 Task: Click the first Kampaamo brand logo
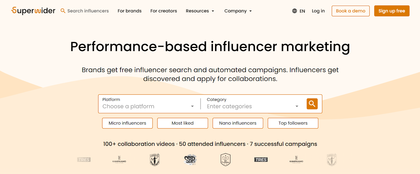point(119,160)
